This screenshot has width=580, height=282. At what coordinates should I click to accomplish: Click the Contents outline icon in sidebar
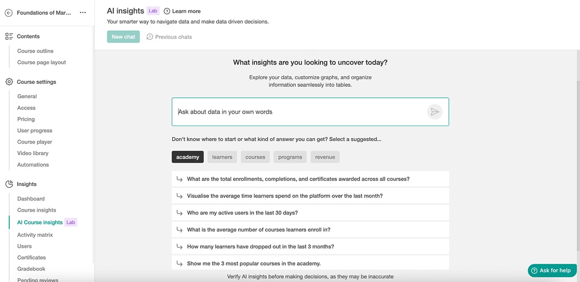pyautogui.click(x=9, y=36)
